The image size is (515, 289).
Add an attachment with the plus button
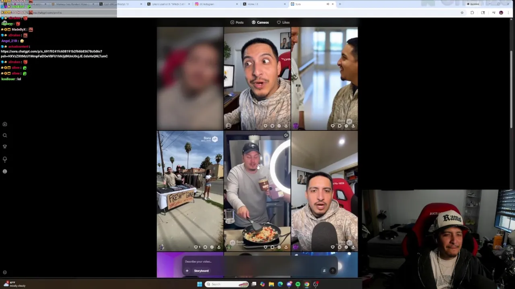coord(187,271)
